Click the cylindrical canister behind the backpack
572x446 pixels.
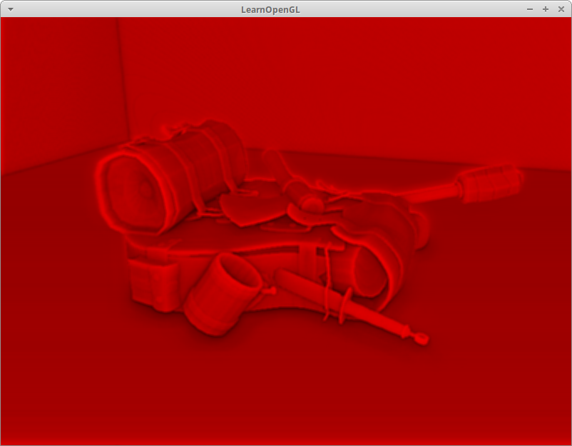[489, 182]
